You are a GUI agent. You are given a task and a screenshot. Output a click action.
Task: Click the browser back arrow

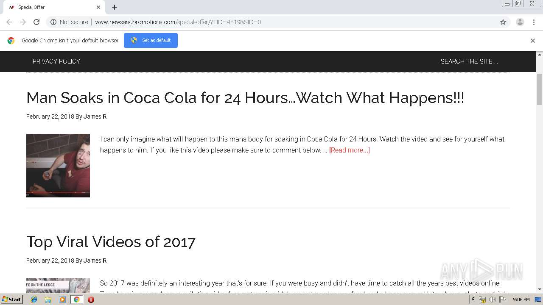pyautogui.click(x=9, y=22)
